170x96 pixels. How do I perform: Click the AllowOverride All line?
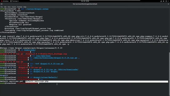tap(19, 23)
